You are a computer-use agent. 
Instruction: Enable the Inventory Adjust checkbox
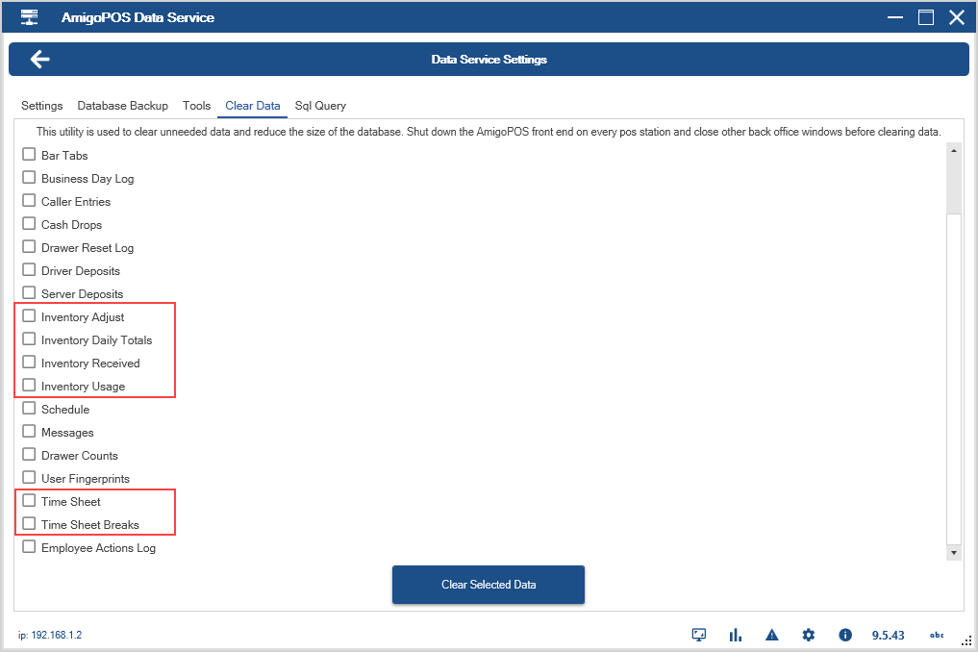(x=29, y=316)
